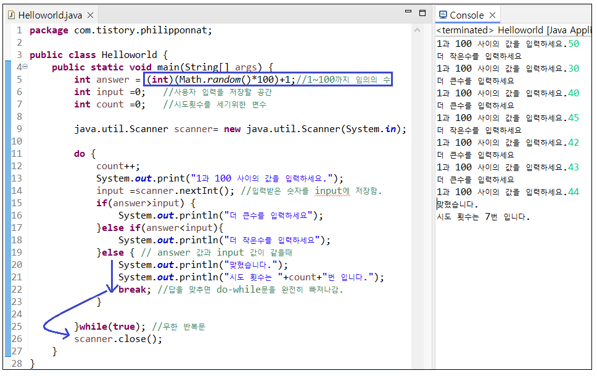Click println "맞혔습니다." on line 20
The height and width of the screenshot is (376, 597).
pos(203,265)
